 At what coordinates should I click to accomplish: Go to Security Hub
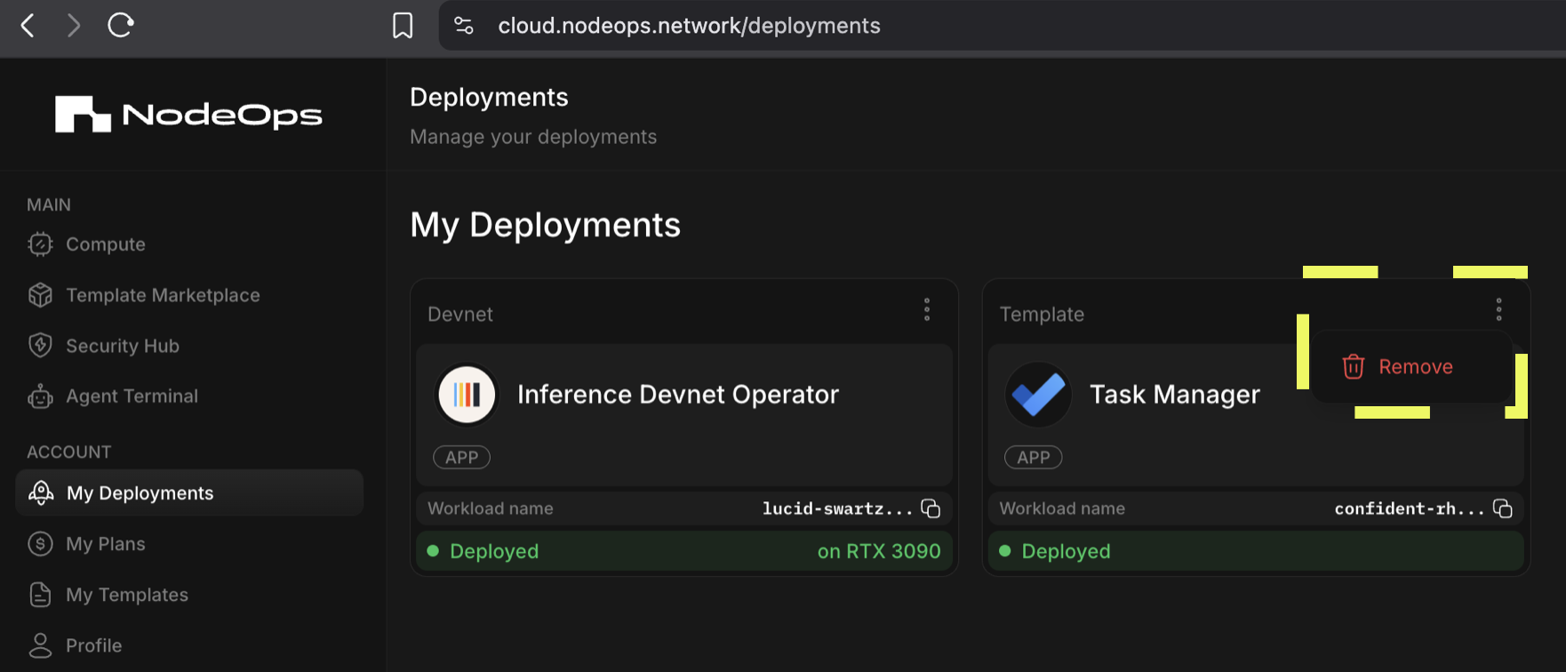(x=122, y=346)
